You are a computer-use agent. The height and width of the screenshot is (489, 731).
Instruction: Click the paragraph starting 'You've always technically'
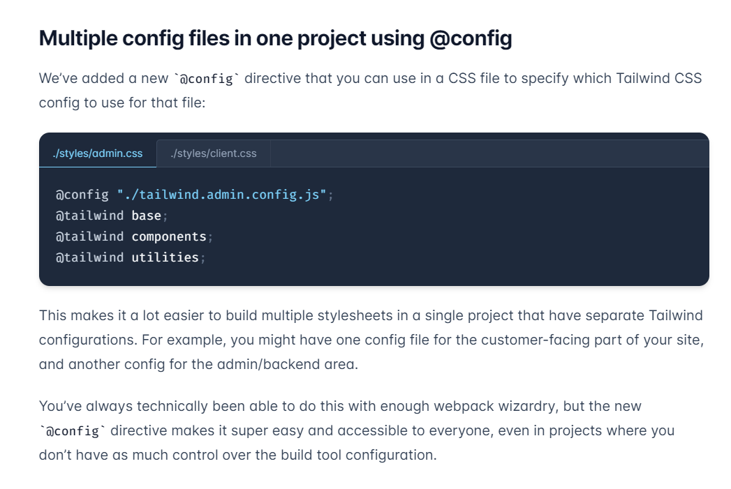[356, 430]
